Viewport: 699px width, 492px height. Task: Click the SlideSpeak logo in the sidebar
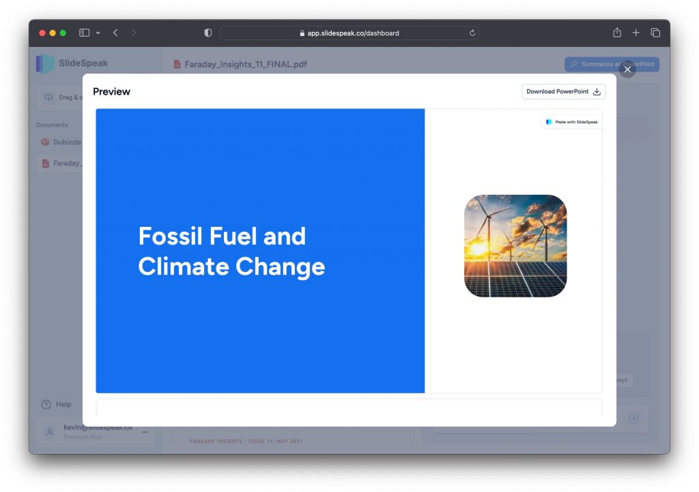[72, 63]
